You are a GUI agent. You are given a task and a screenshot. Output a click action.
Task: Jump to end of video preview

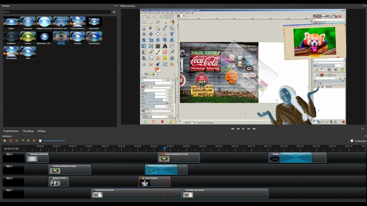click(x=254, y=129)
